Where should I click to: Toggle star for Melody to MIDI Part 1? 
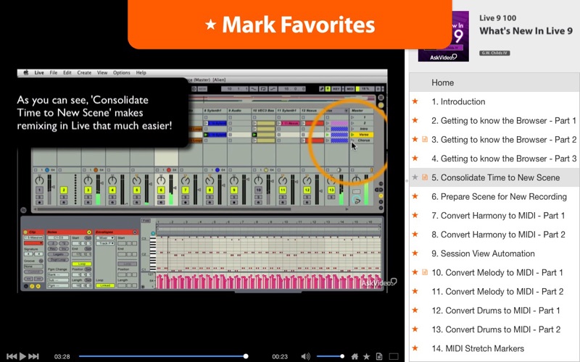click(x=415, y=272)
